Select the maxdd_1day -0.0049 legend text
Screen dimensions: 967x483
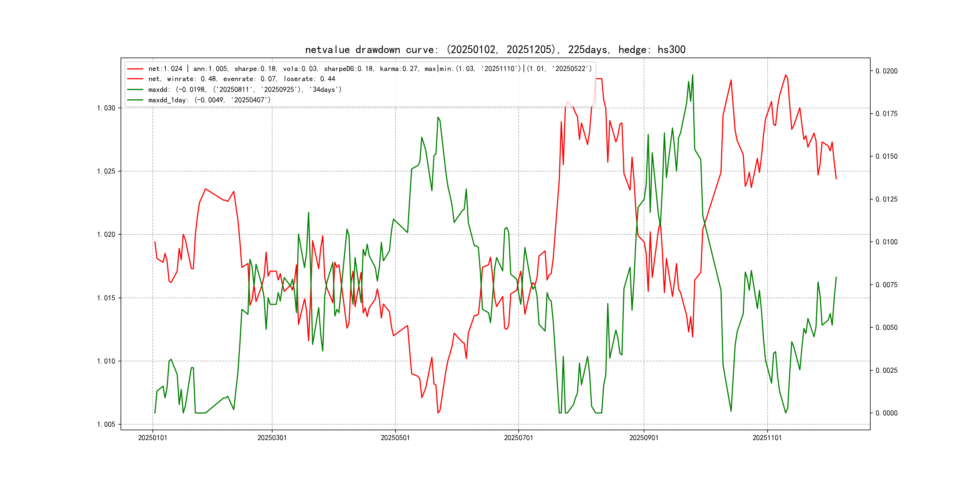click(209, 100)
